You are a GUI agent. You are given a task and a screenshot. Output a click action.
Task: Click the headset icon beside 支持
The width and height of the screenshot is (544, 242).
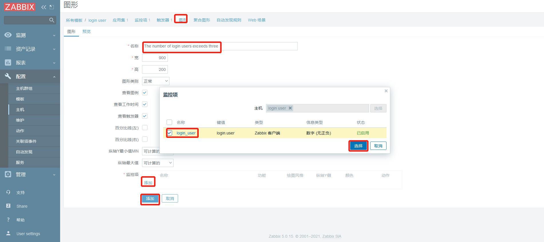8,192
